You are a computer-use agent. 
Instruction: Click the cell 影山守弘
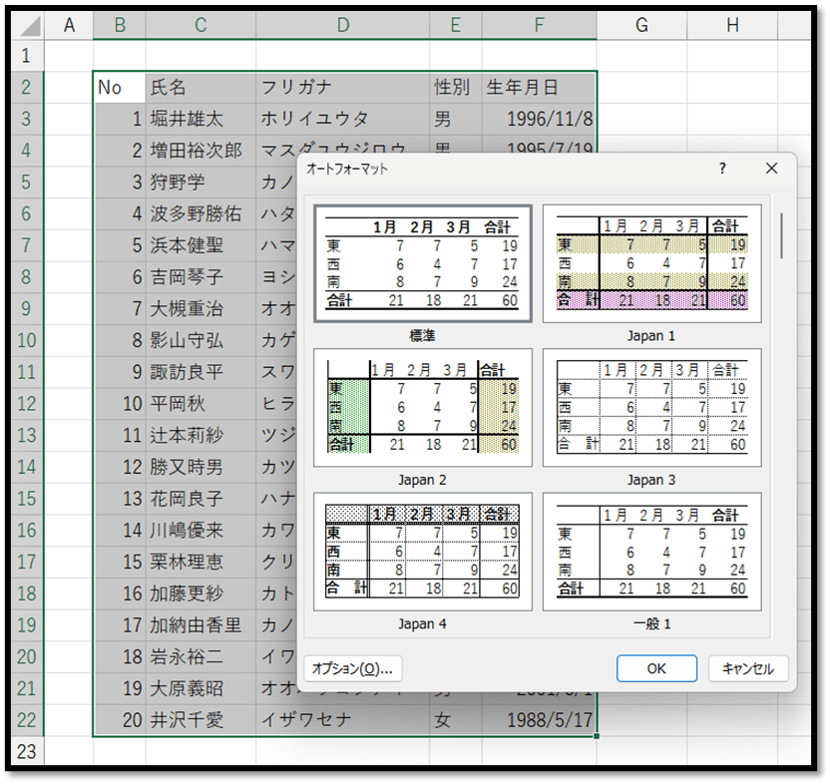[201, 340]
